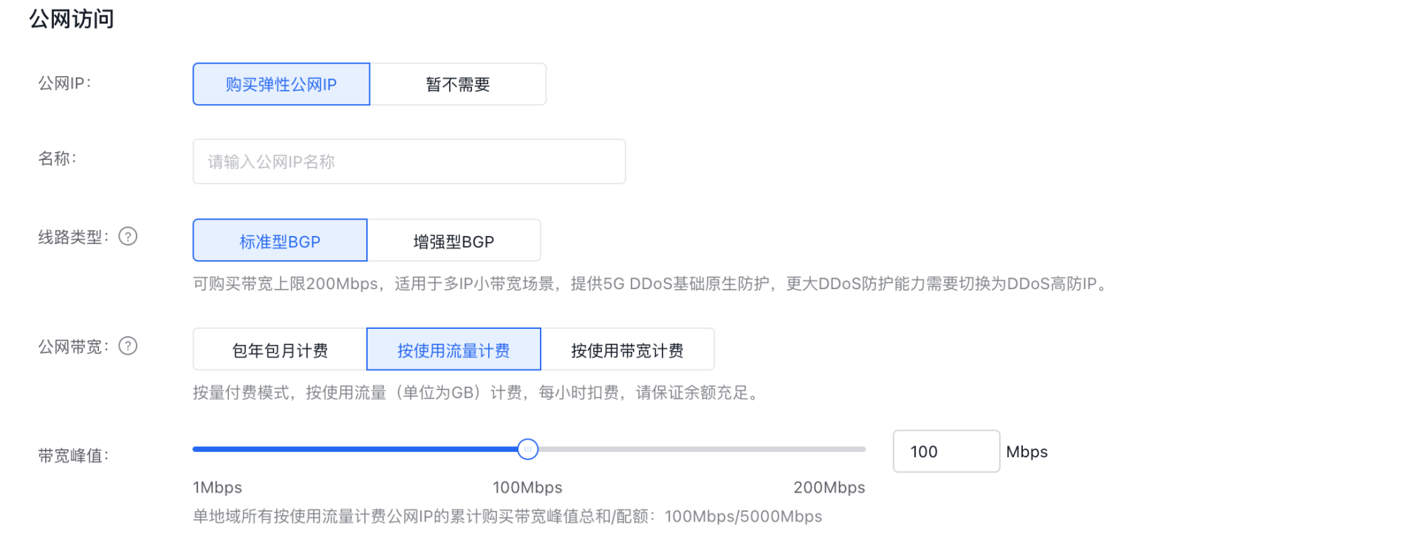Click the bandwidth peak slider handle
This screenshot has height=542, width=1418.
pos(527,449)
